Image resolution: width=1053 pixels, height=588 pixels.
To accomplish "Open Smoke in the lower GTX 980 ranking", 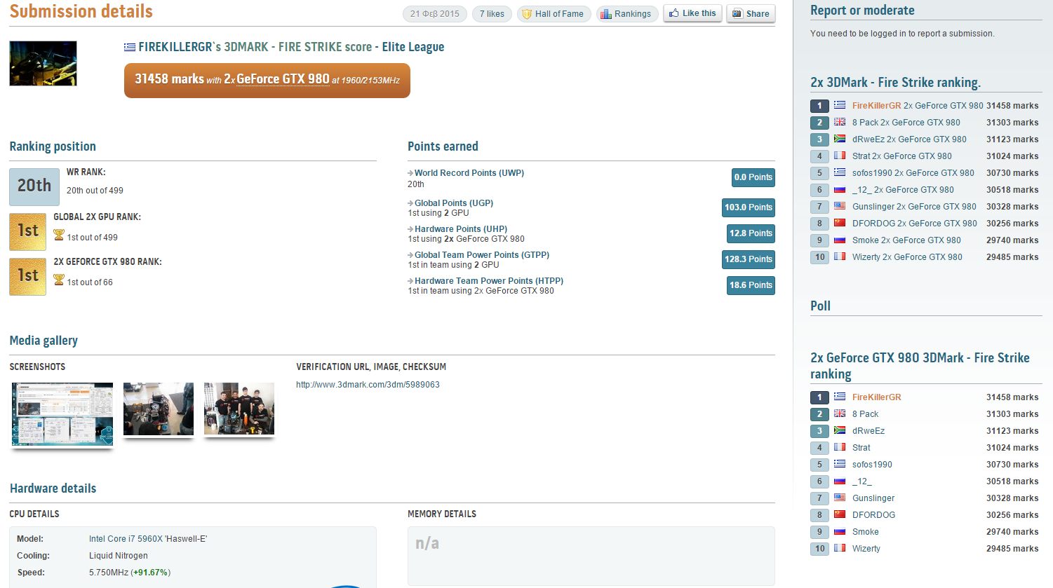I will [865, 532].
